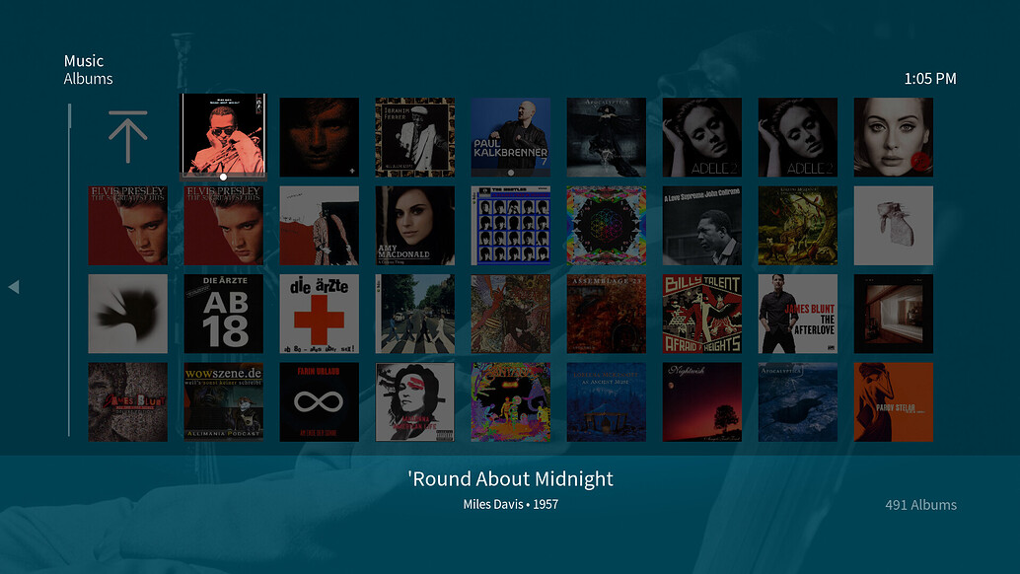Open Billy Talent Afraid of Heights album
Screen dimensions: 1020x574
pyautogui.click(x=701, y=314)
